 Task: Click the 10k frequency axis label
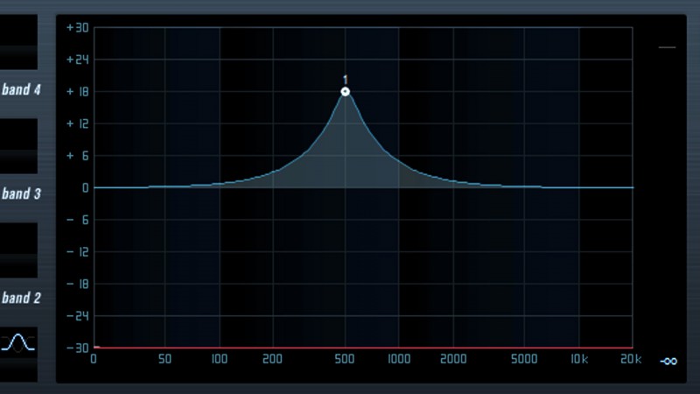point(579,359)
